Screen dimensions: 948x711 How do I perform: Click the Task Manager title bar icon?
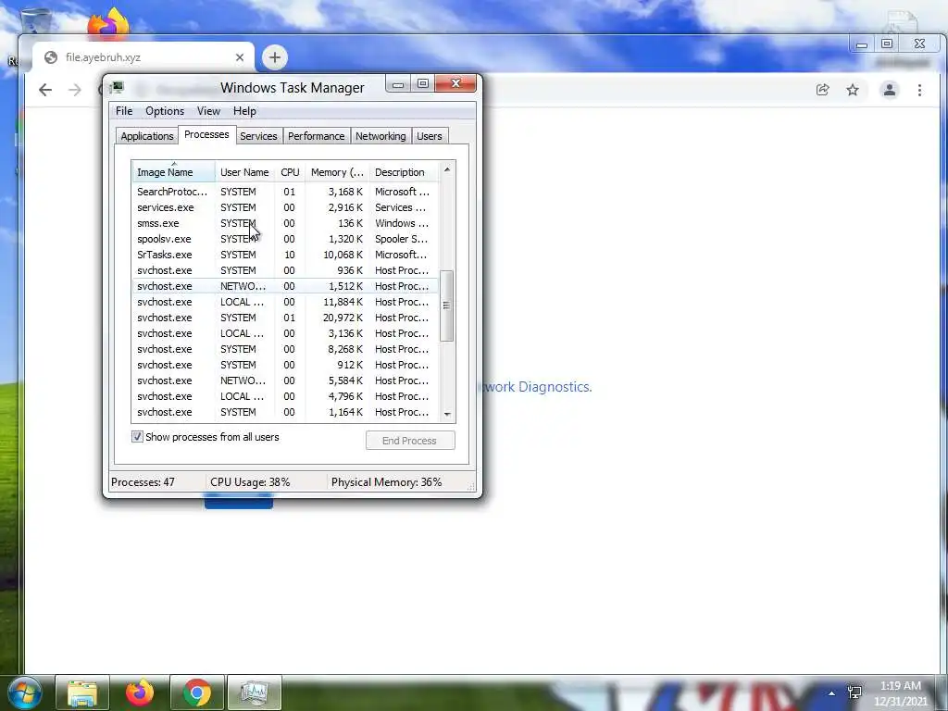pyautogui.click(x=118, y=88)
